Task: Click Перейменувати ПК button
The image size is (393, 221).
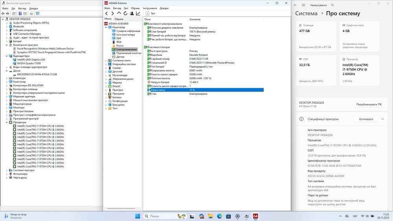Action: point(369,104)
